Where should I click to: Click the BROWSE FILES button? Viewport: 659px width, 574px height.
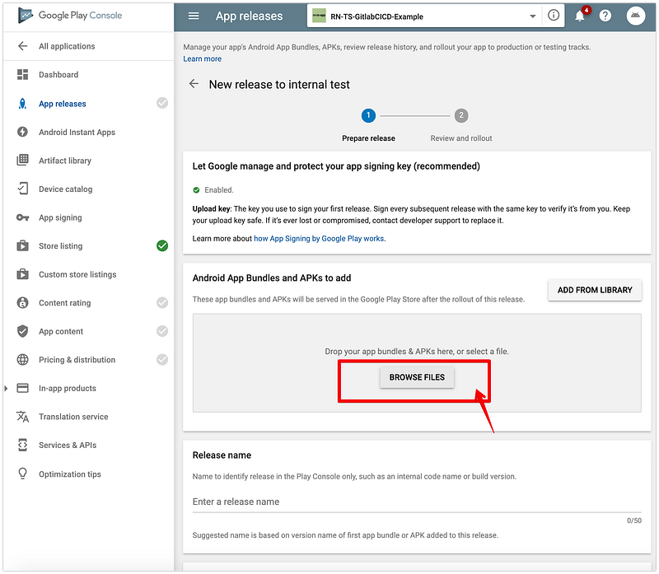tap(417, 377)
